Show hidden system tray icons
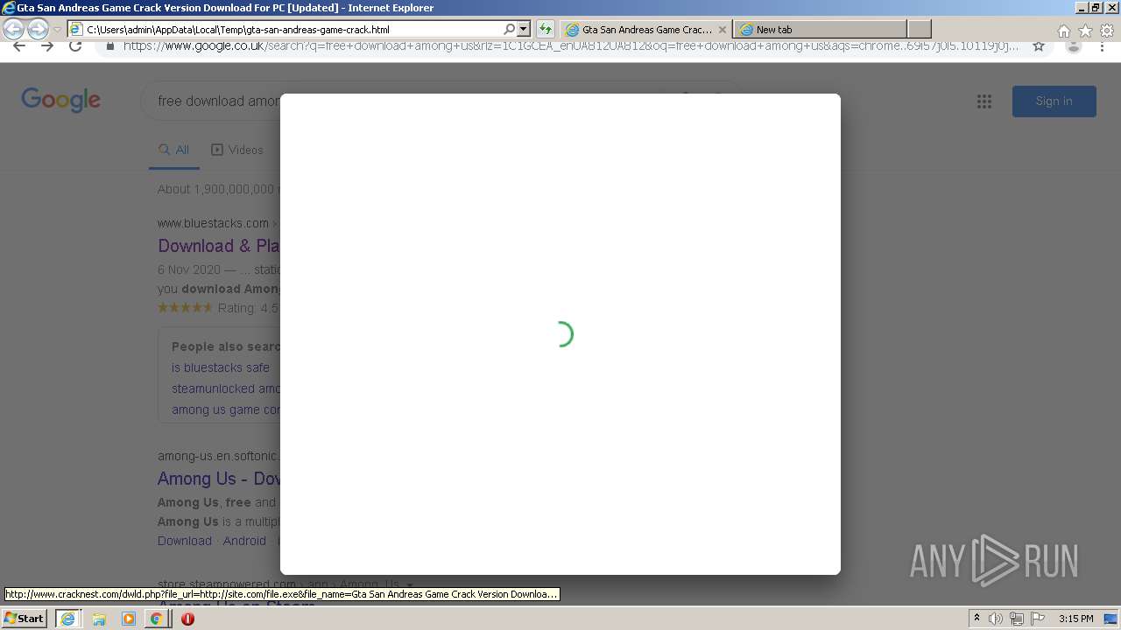The height and width of the screenshot is (630, 1121). point(976,619)
